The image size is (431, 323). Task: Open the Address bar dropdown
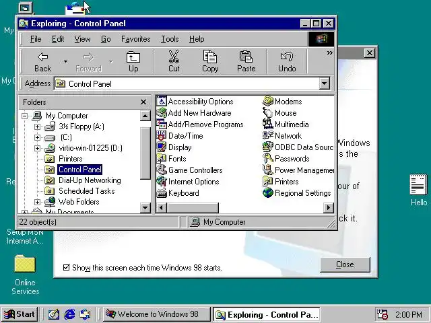pyautogui.click(x=325, y=83)
